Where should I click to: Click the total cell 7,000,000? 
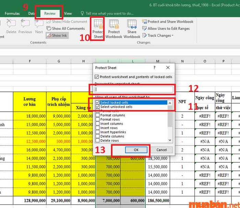[x=108, y=200]
